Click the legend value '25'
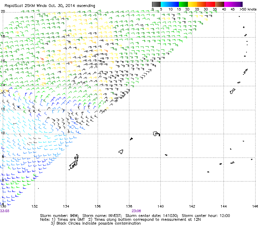Screen dimensions: 258x226 pos(197,9)
